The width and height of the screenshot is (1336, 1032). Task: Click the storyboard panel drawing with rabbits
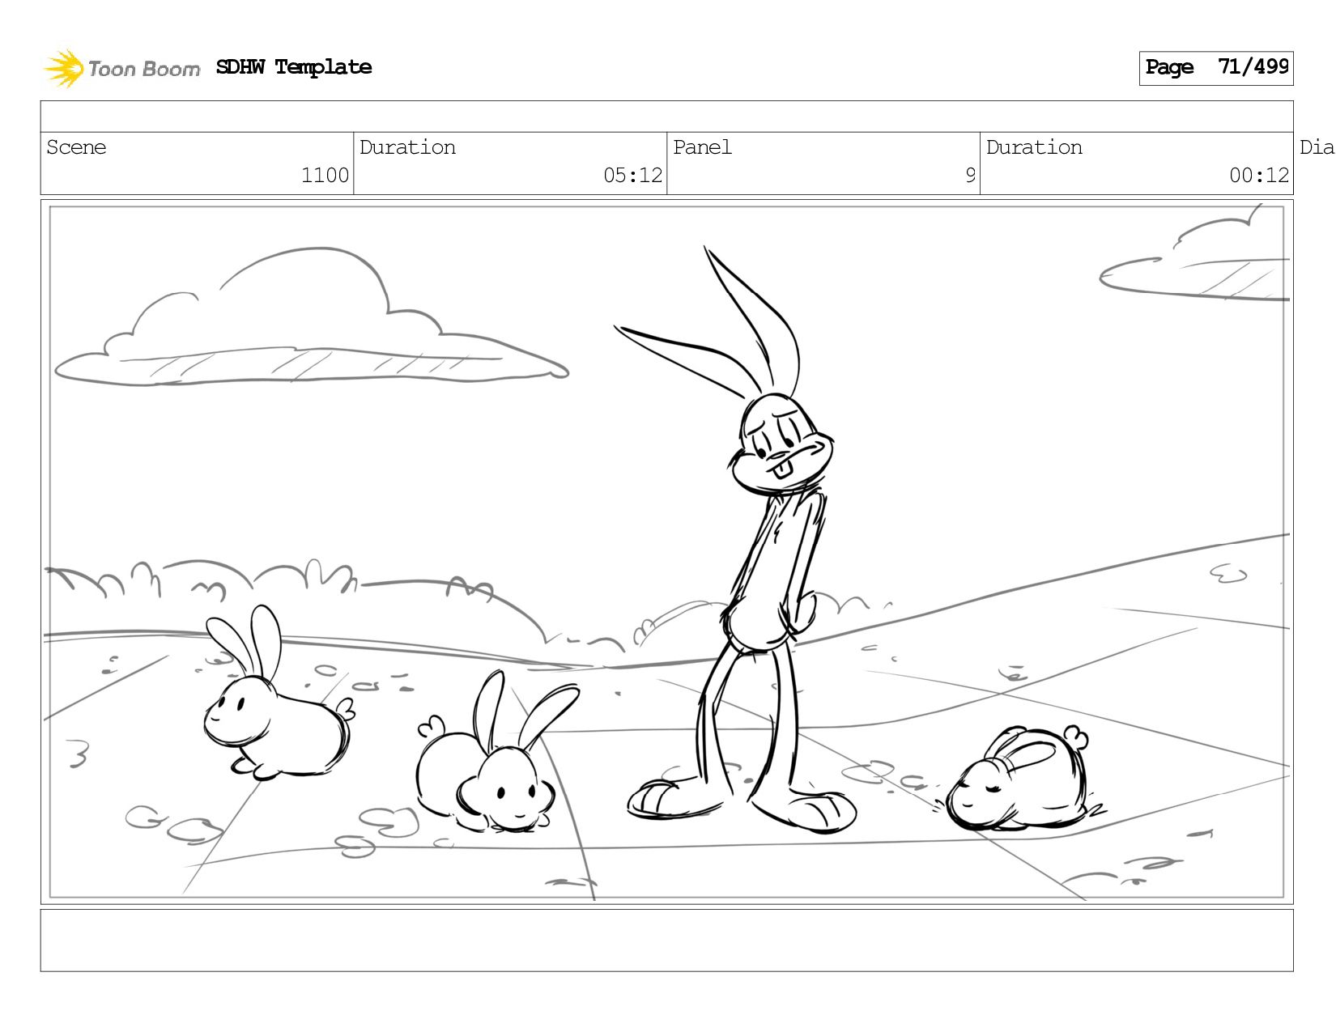[666, 552]
